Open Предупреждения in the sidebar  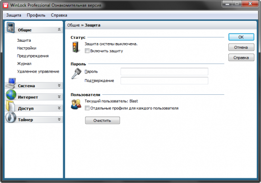[33, 56]
